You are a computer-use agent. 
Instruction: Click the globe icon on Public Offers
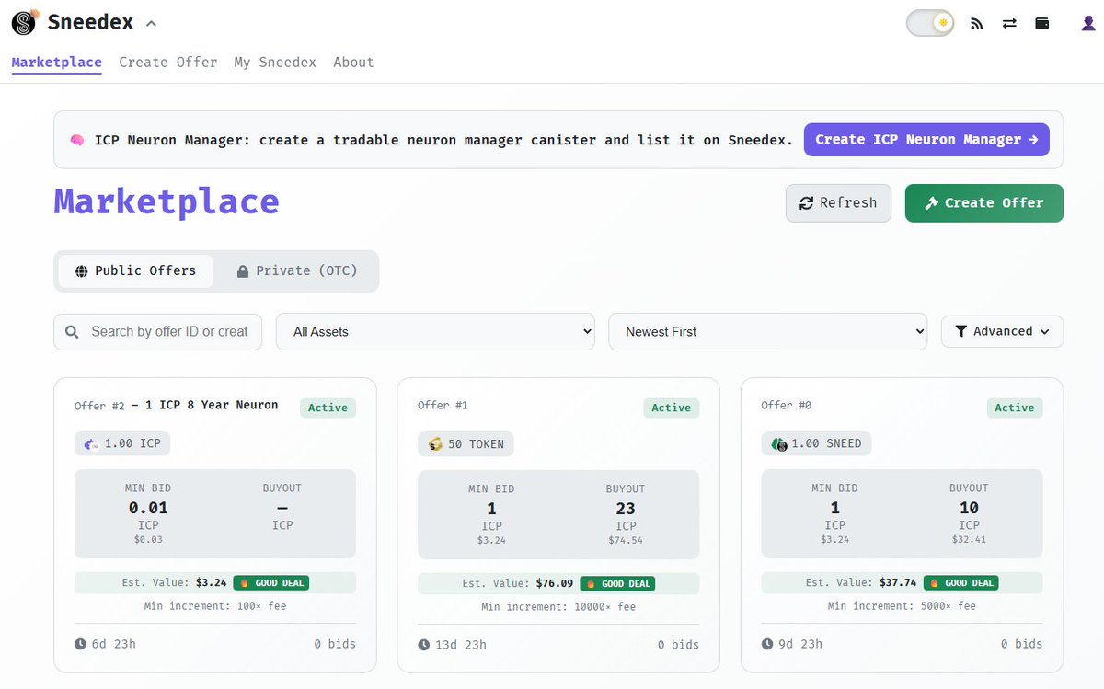(81, 271)
